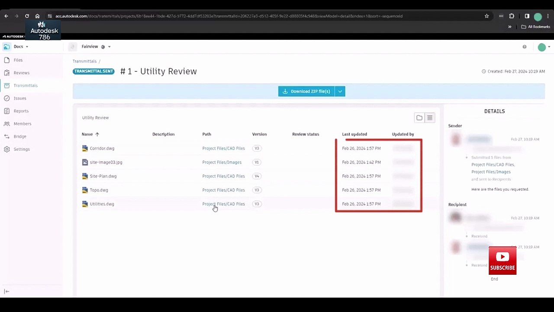Switch to list view

[430, 118]
